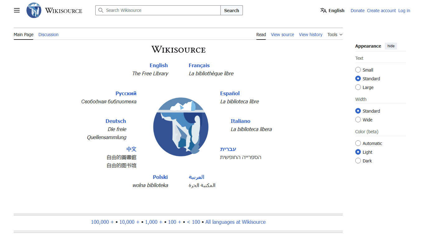425x239 pixels.
Task: Click the Donate link
Action: click(x=357, y=11)
